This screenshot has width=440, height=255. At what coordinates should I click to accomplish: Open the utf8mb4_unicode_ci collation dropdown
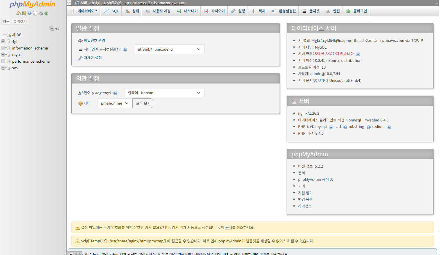tap(169, 49)
